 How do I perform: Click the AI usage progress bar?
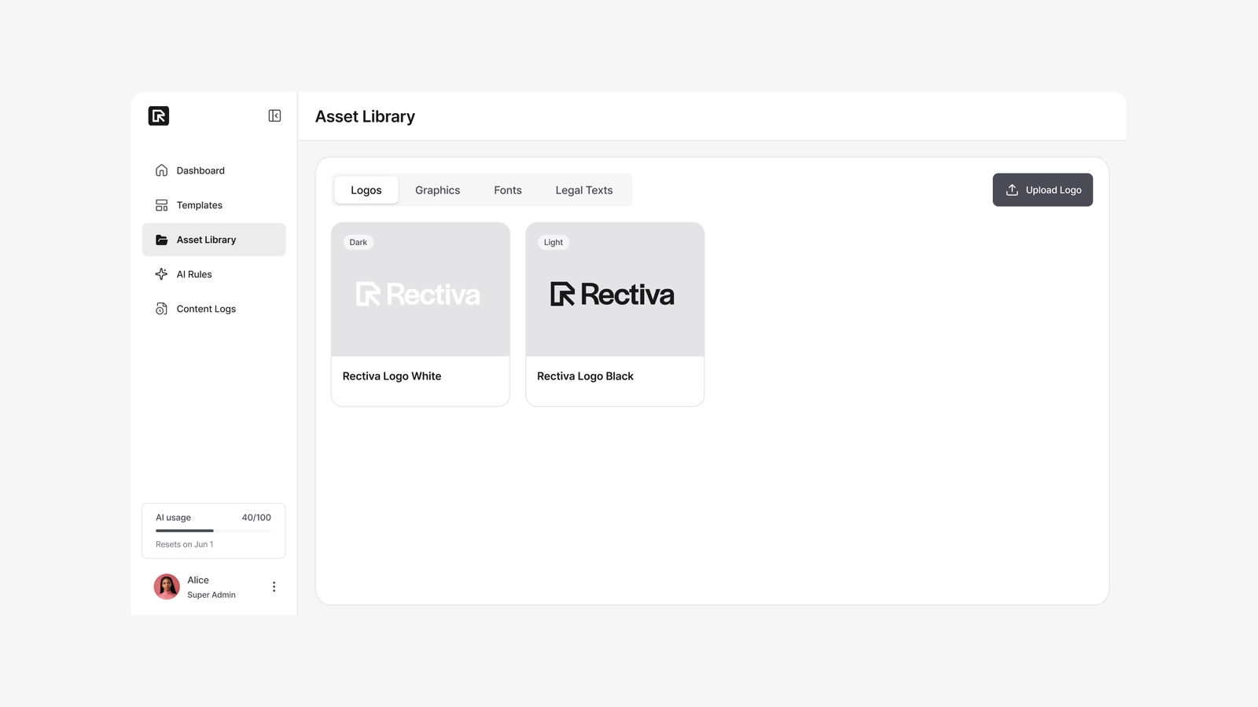point(213,531)
